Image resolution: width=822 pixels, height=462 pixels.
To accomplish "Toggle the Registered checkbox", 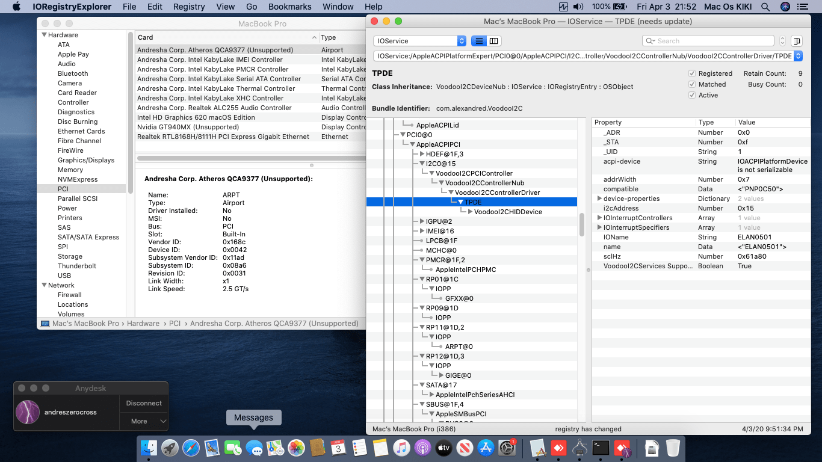I will click(692, 73).
